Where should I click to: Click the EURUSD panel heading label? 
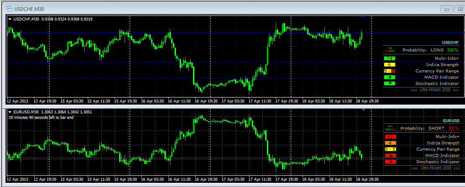pyautogui.click(x=451, y=121)
